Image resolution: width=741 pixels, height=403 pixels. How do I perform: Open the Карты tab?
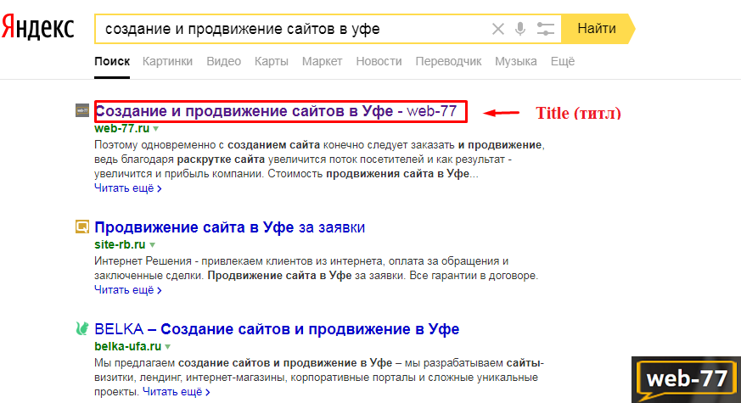pyautogui.click(x=272, y=61)
